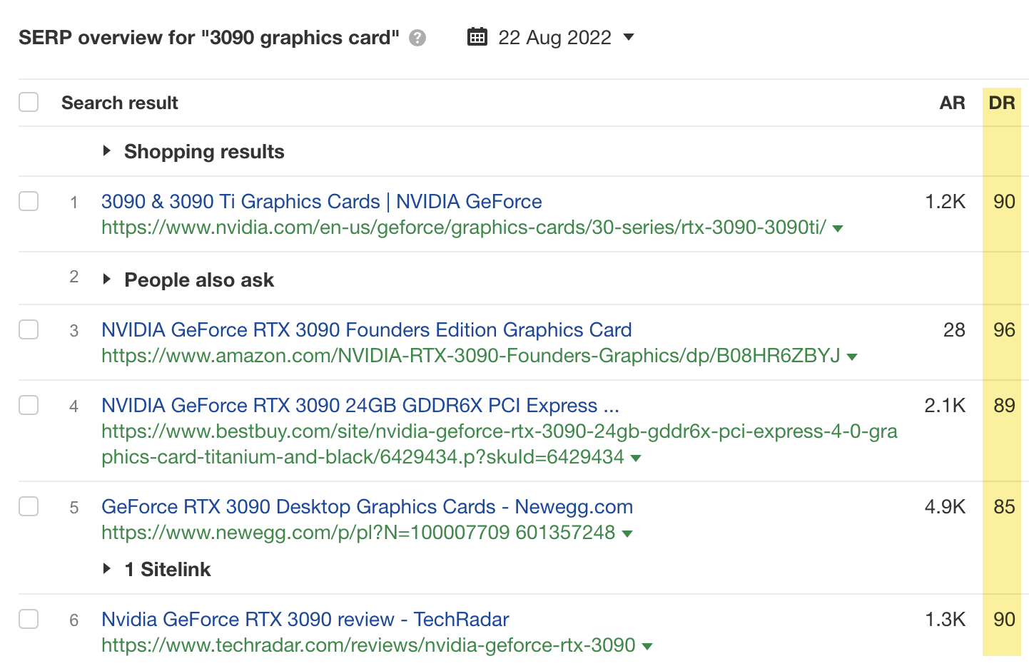
Task: Click the calendar icon beside the date
Action: [477, 36]
